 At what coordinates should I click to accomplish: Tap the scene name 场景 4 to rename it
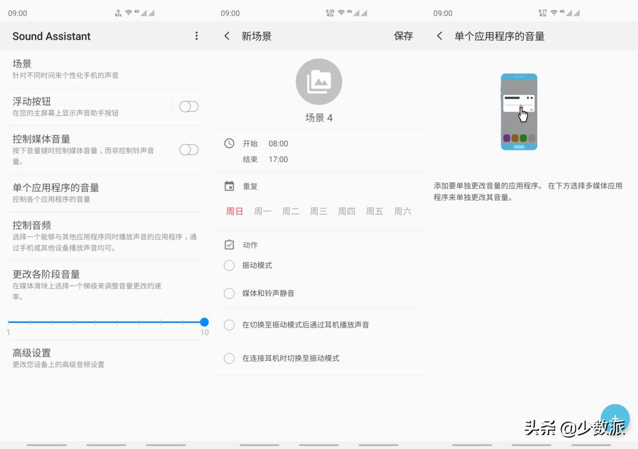(319, 118)
